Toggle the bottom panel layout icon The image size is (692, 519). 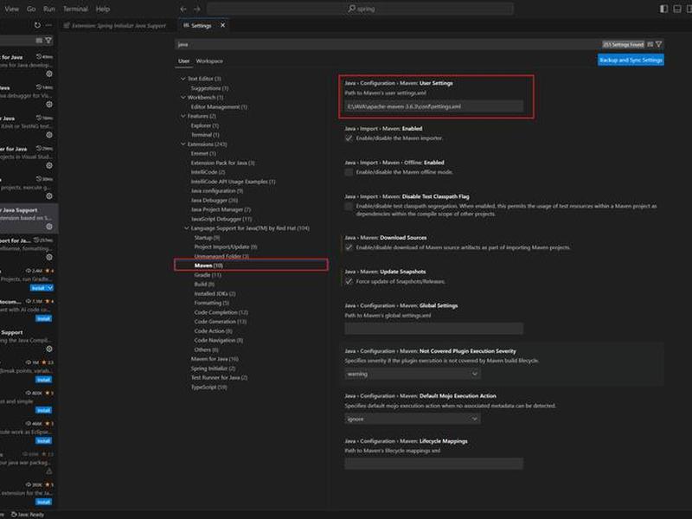click(x=677, y=9)
